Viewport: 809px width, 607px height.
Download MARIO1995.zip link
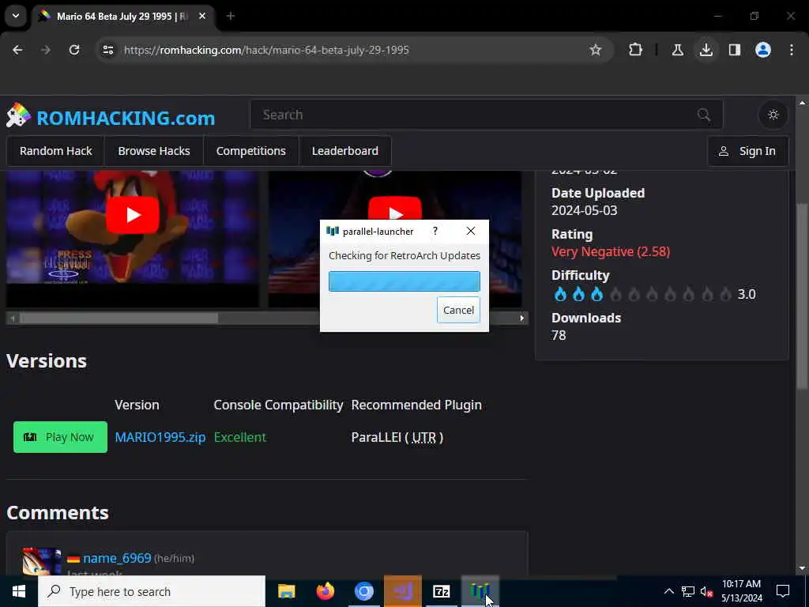160,437
